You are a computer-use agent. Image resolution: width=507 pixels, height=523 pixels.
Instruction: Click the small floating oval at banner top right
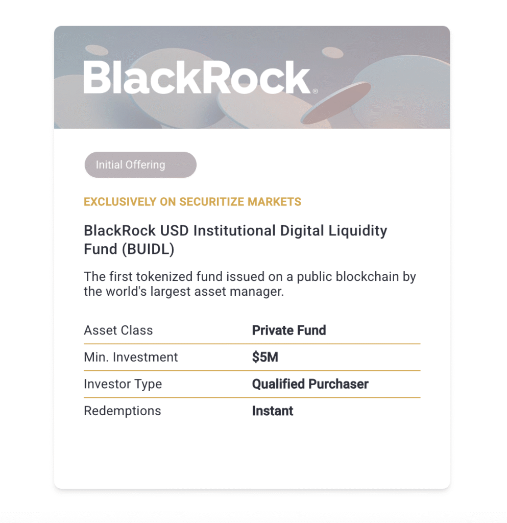pyautogui.click(x=333, y=52)
